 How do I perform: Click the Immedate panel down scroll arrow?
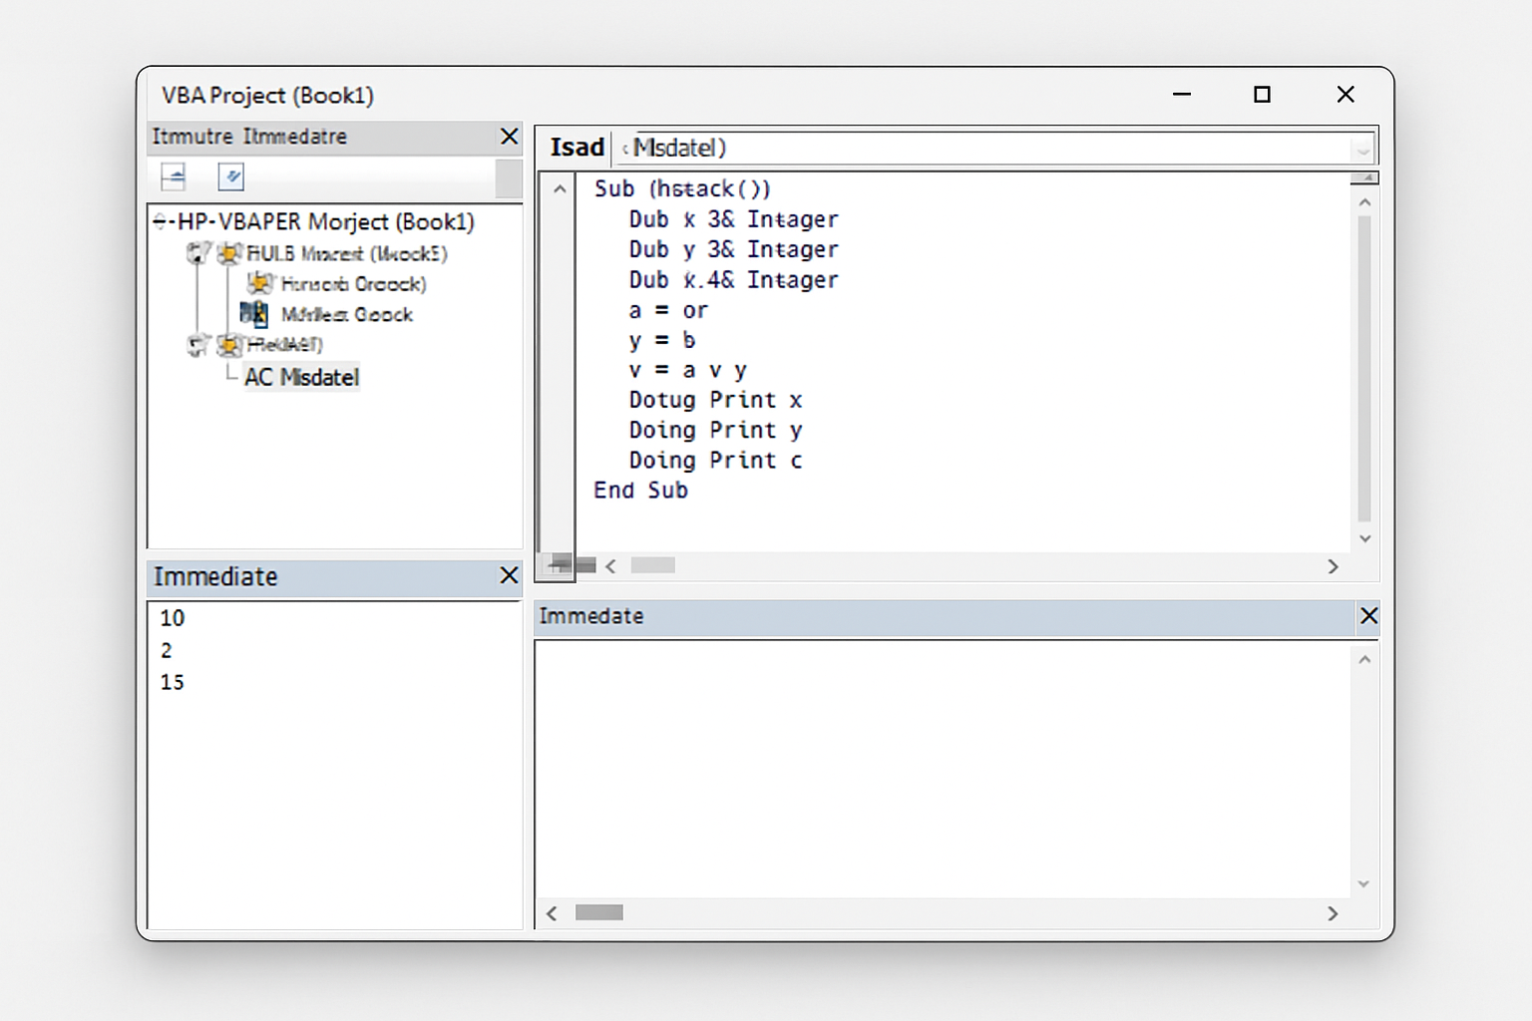(1364, 884)
